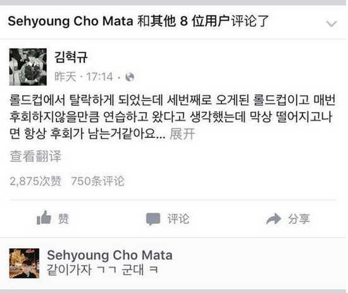
Task: Tap the share arrow icon
Action: click(273, 219)
